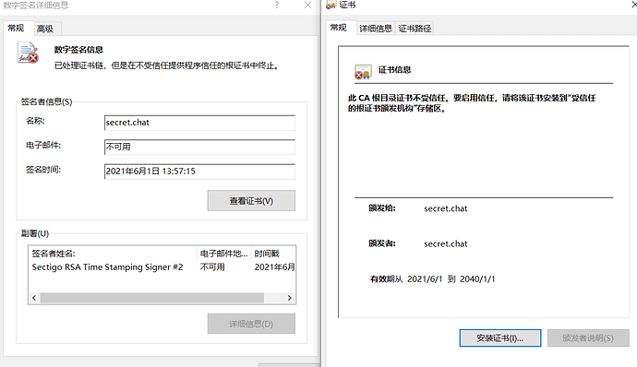Image resolution: width=637 pixels, height=367 pixels.
Task: Click the 名称 field containing secret.chat
Action: coord(199,123)
